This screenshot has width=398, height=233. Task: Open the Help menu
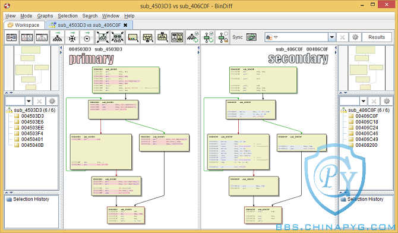coord(129,16)
